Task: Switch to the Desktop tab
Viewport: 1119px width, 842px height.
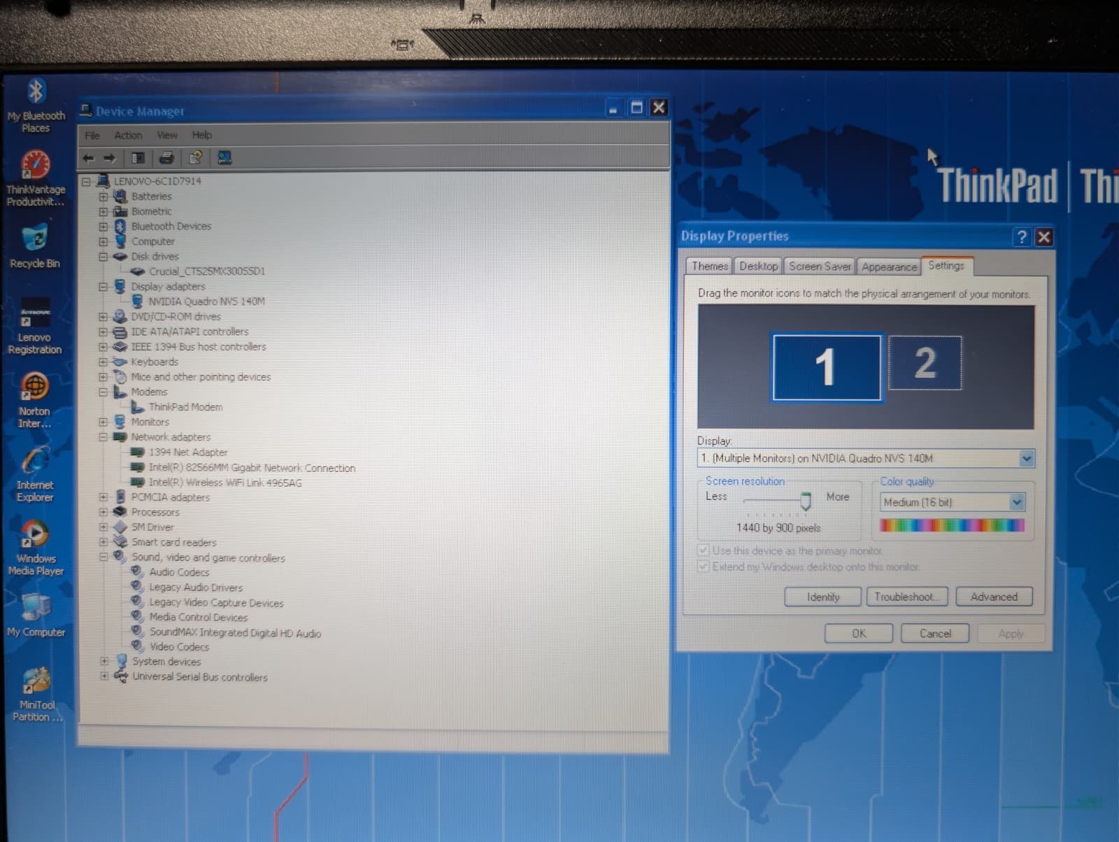Action: pyautogui.click(x=758, y=266)
